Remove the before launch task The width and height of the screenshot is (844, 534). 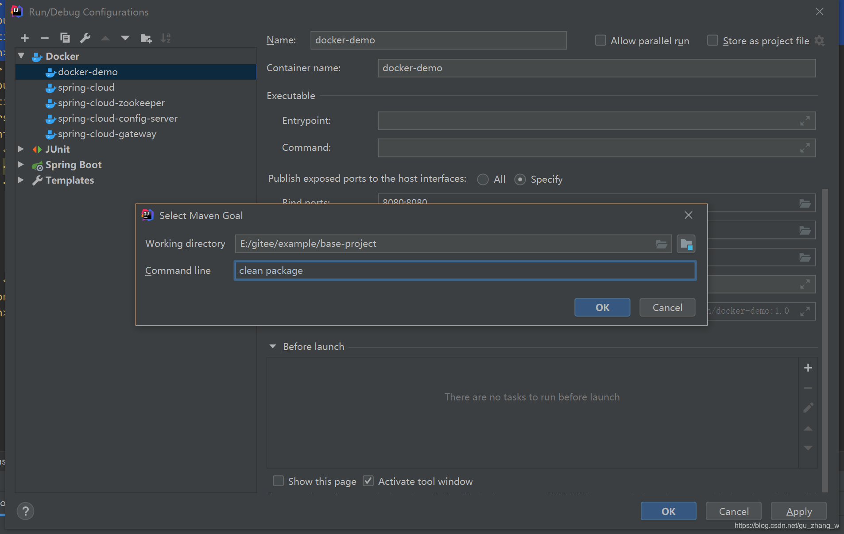[808, 388]
